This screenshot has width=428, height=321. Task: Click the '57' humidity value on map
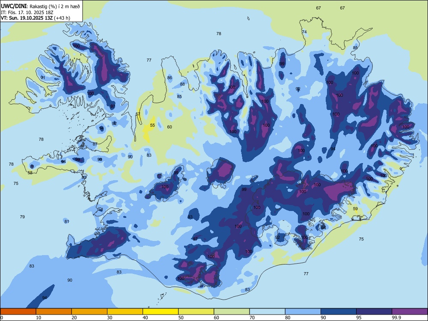coord(138,114)
